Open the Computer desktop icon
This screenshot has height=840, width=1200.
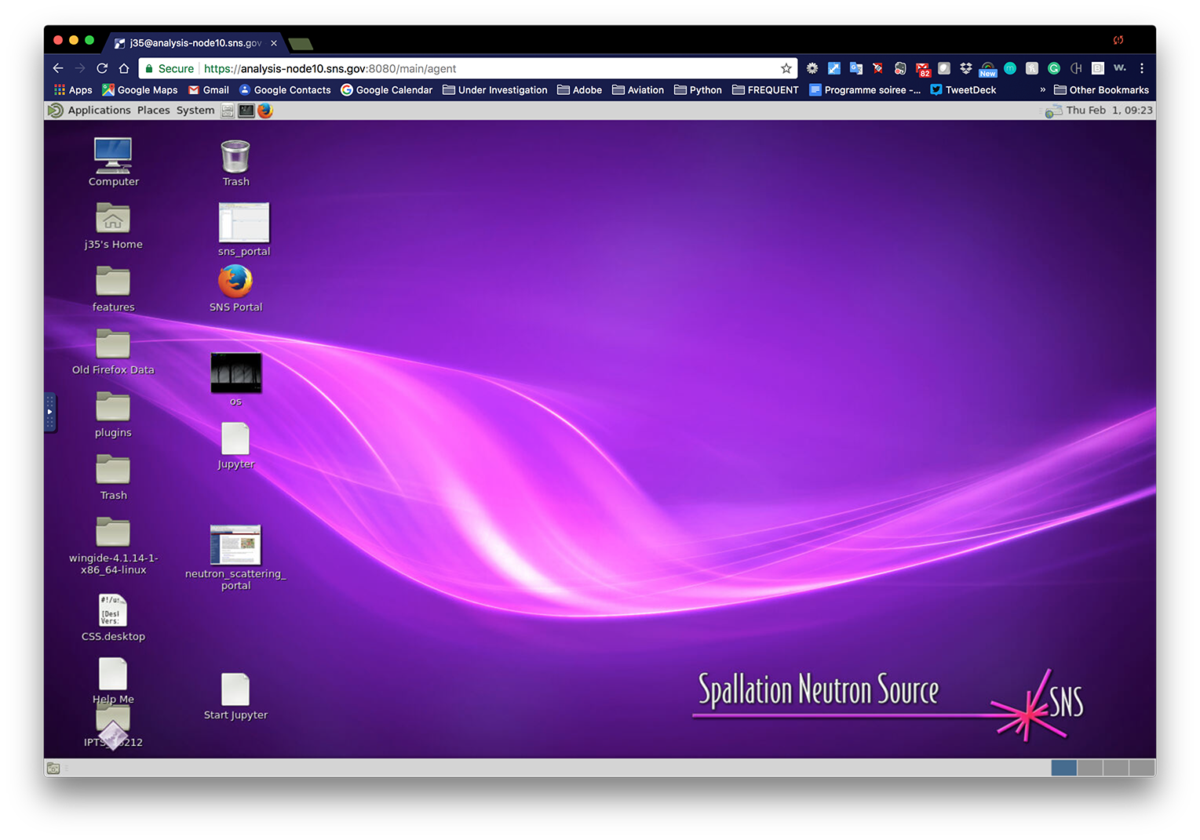[113, 155]
